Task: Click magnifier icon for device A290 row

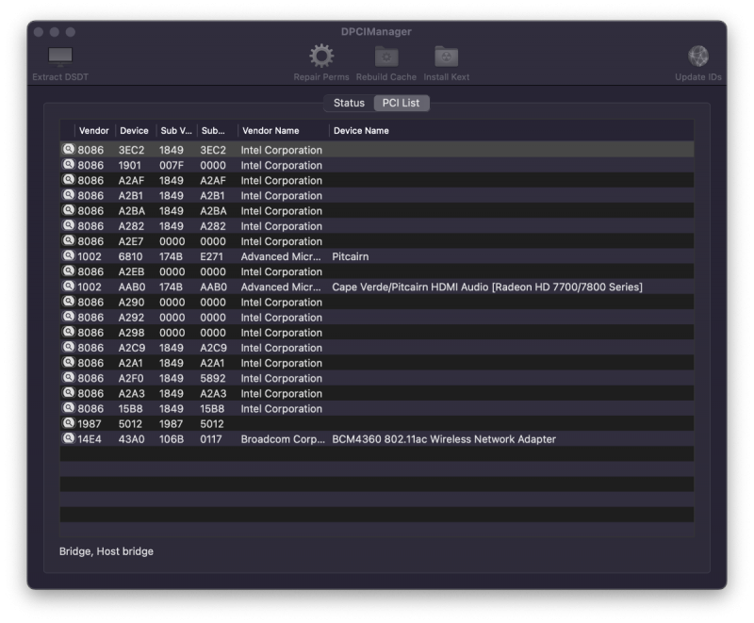Action: (x=69, y=302)
